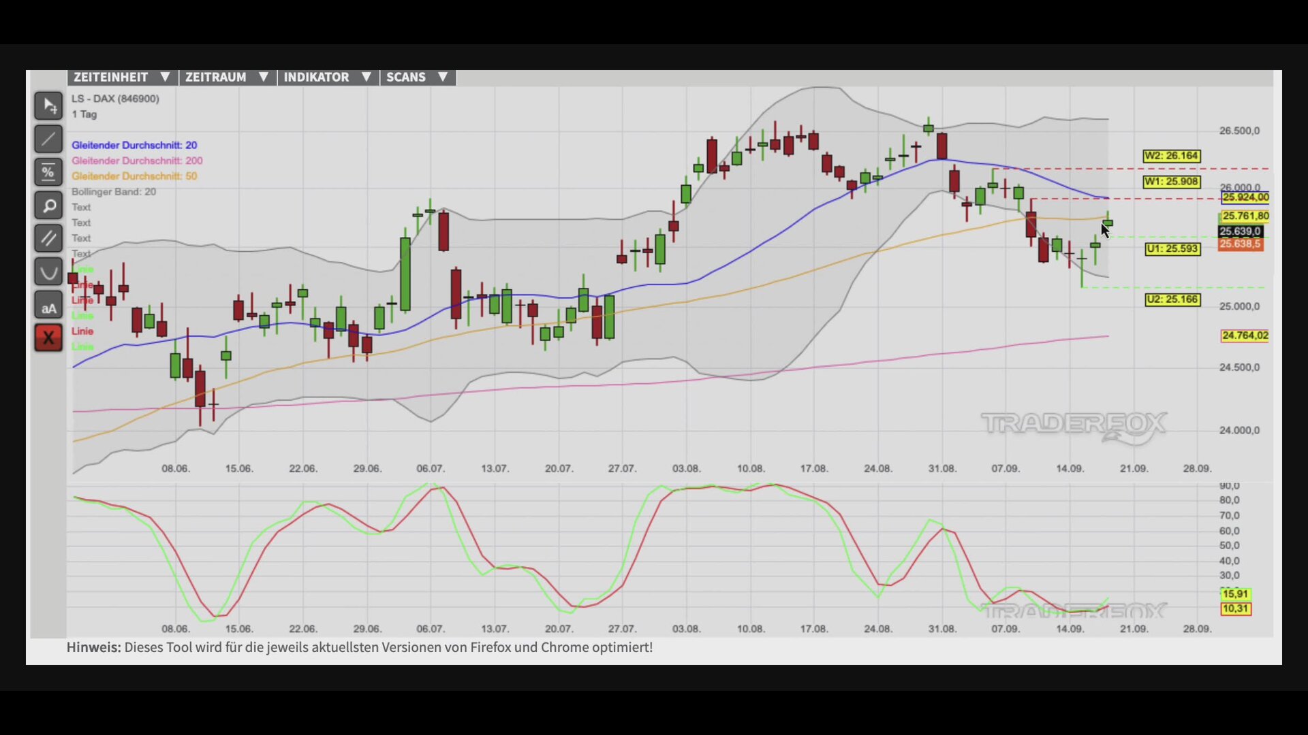Pick the curve arc drawing tool
Screen dimensions: 1308x735
tap(48, 272)
